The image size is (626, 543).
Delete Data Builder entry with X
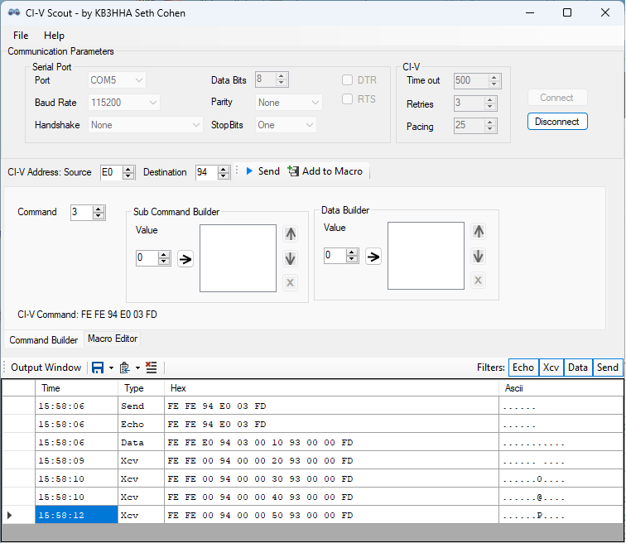point(479,281)
